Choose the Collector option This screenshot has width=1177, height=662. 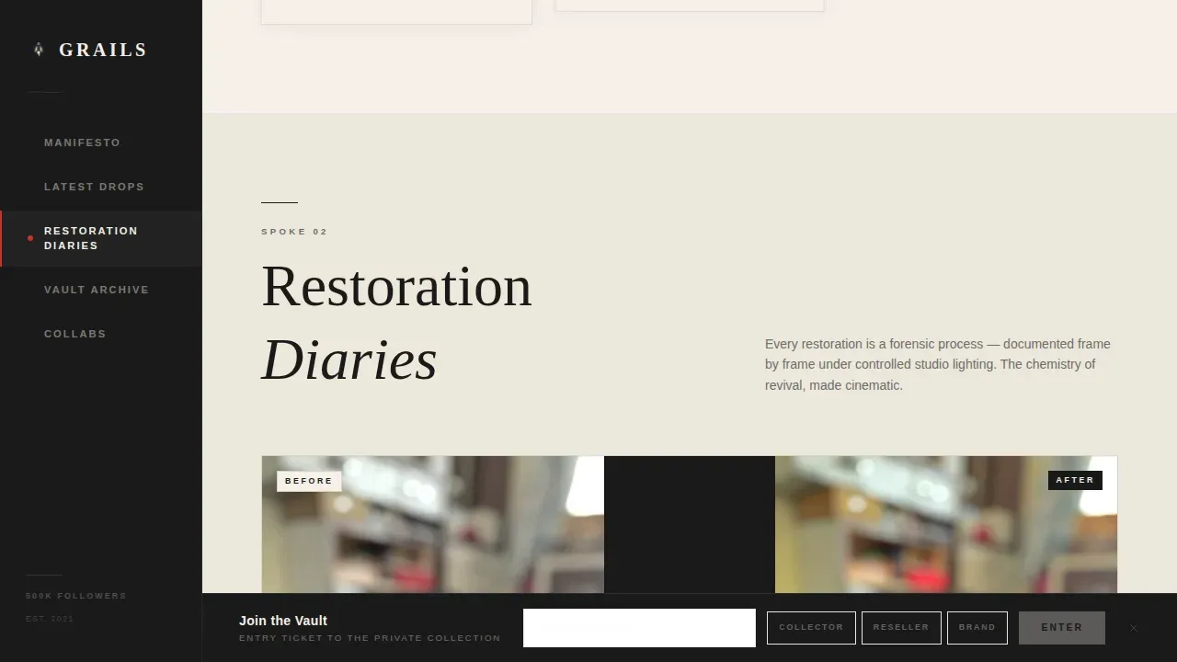click(x=811, y=628)
